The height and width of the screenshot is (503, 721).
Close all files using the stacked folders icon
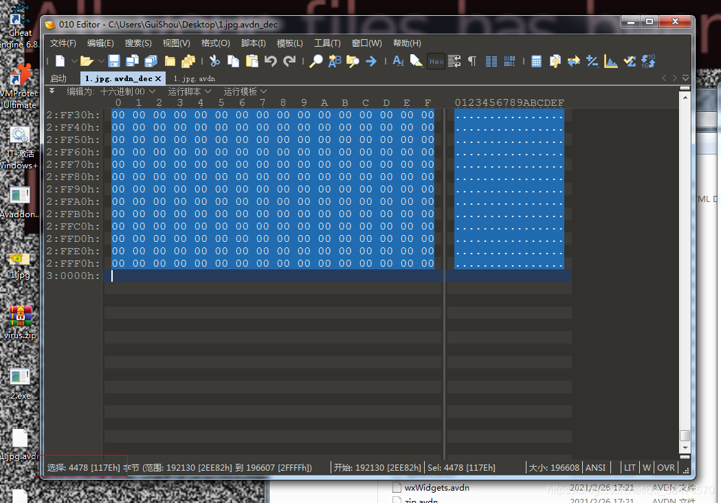coord(188,60)
